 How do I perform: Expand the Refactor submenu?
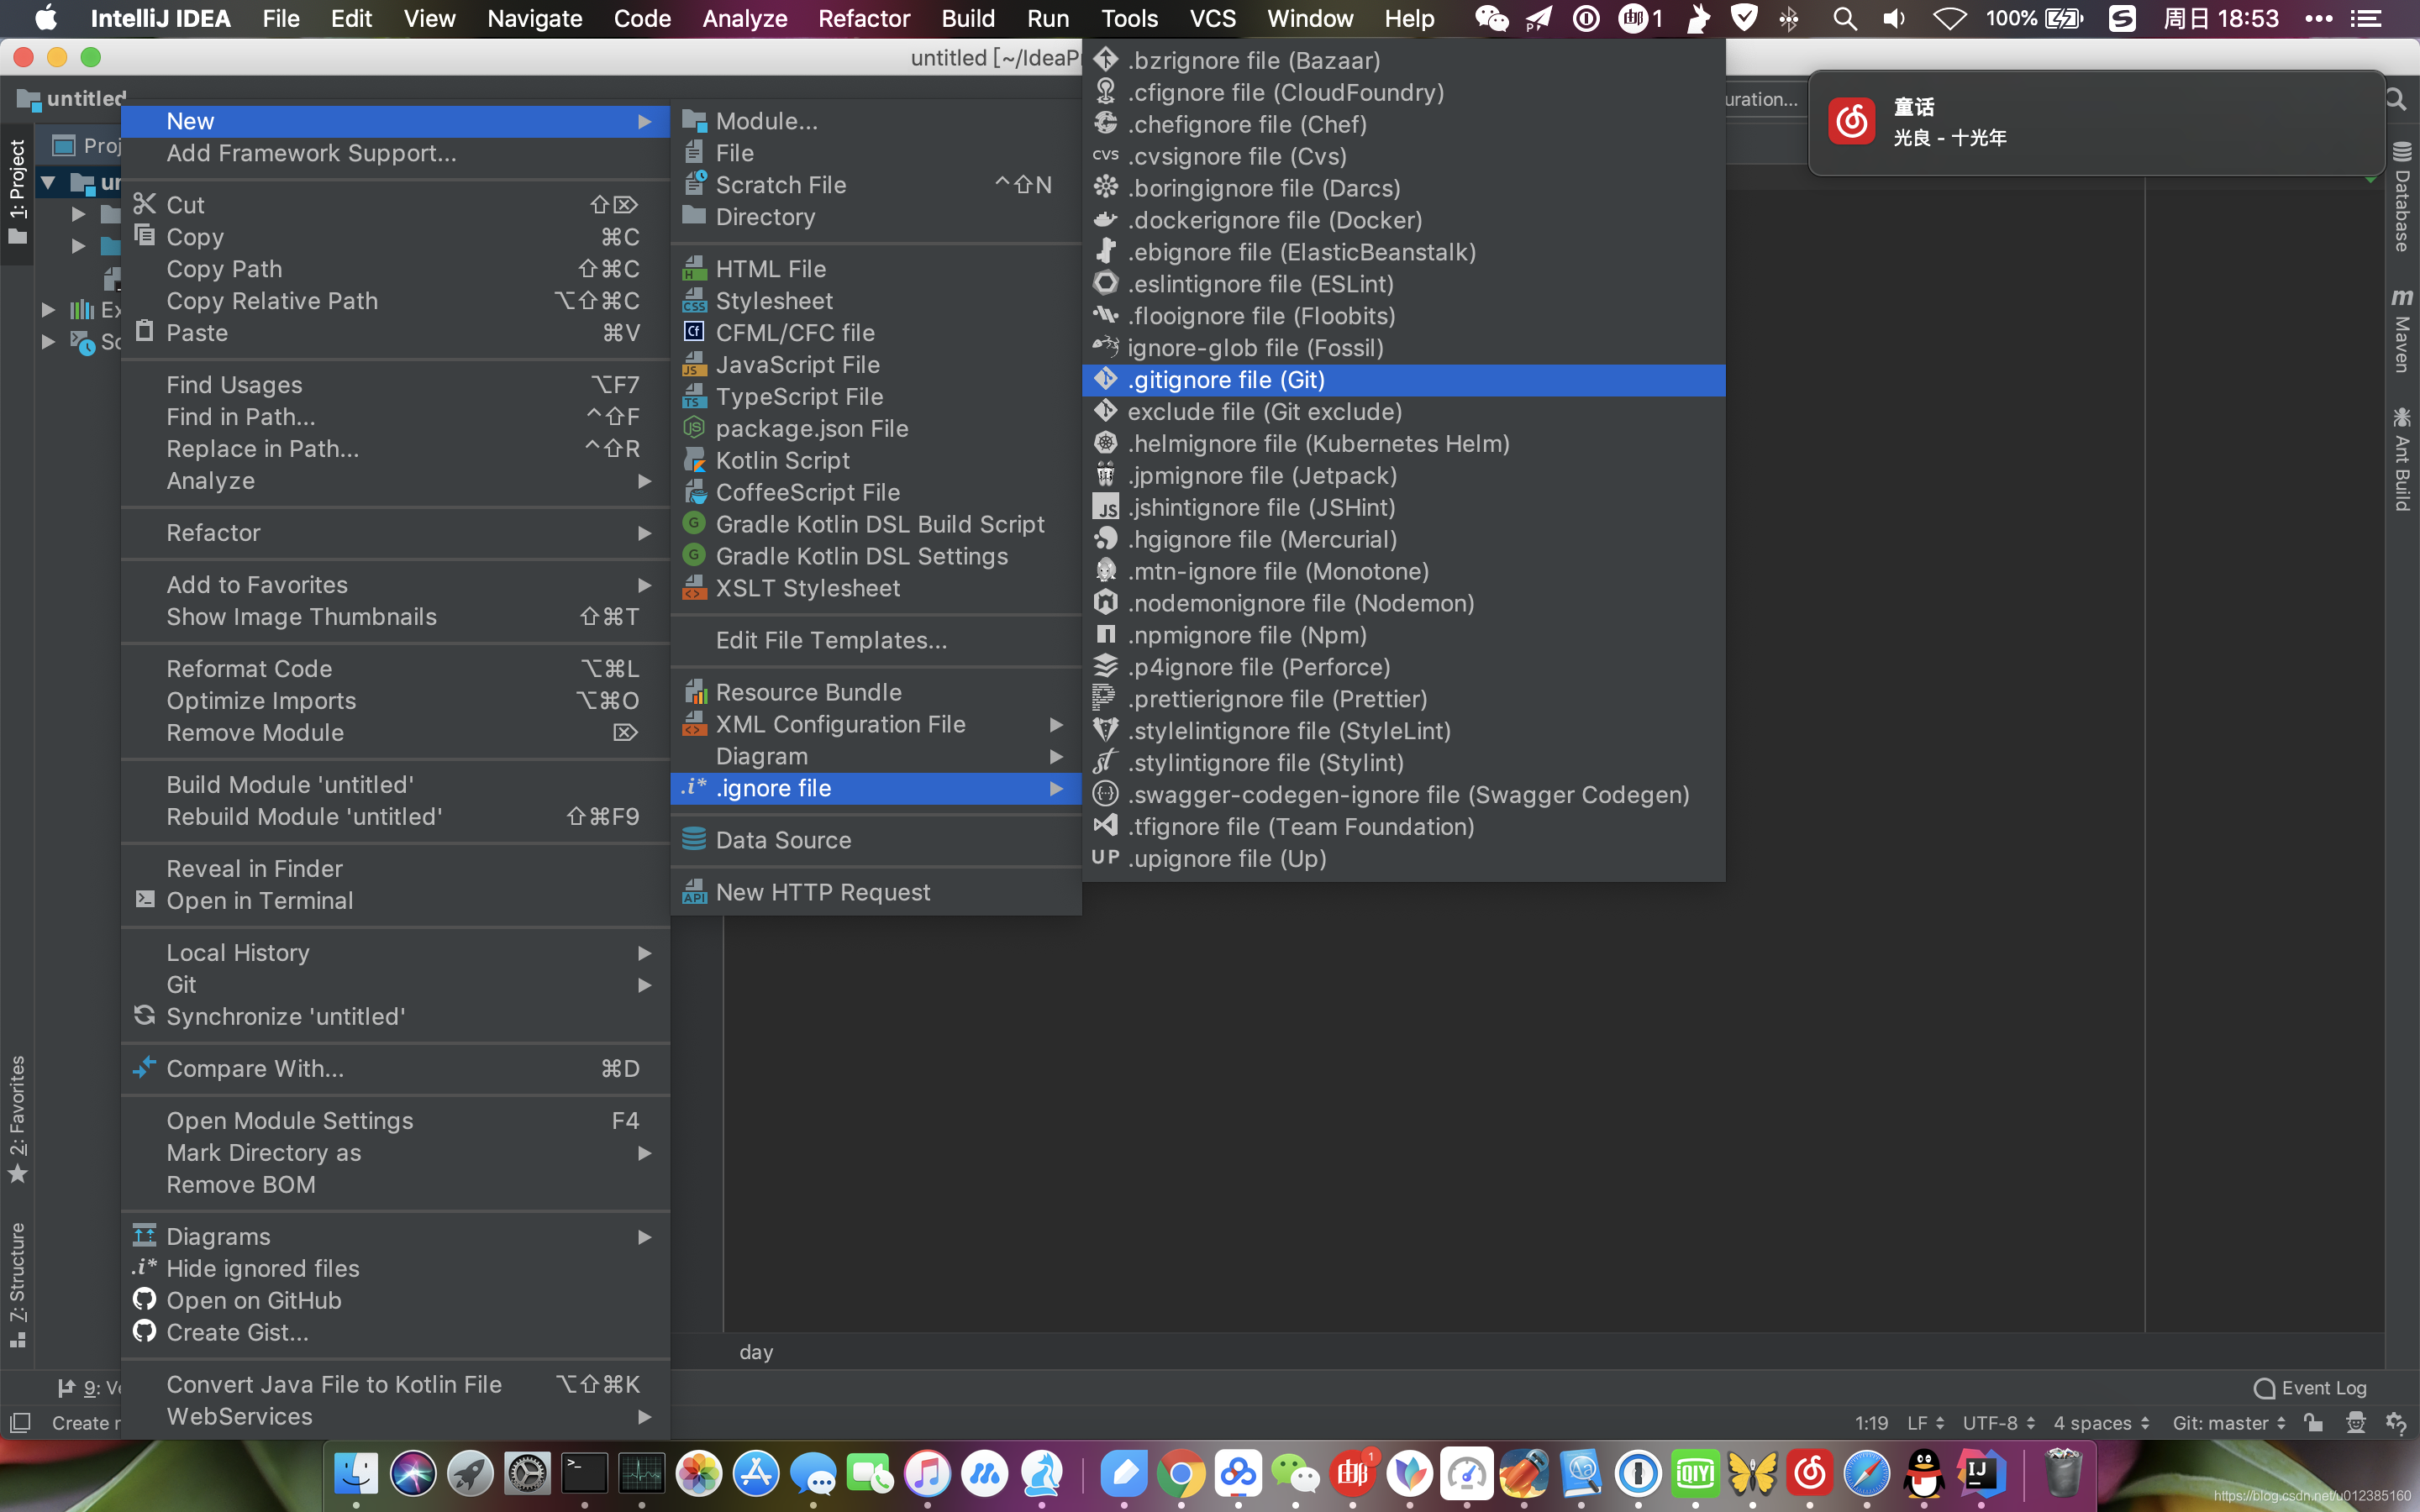(x=401, y=531)
